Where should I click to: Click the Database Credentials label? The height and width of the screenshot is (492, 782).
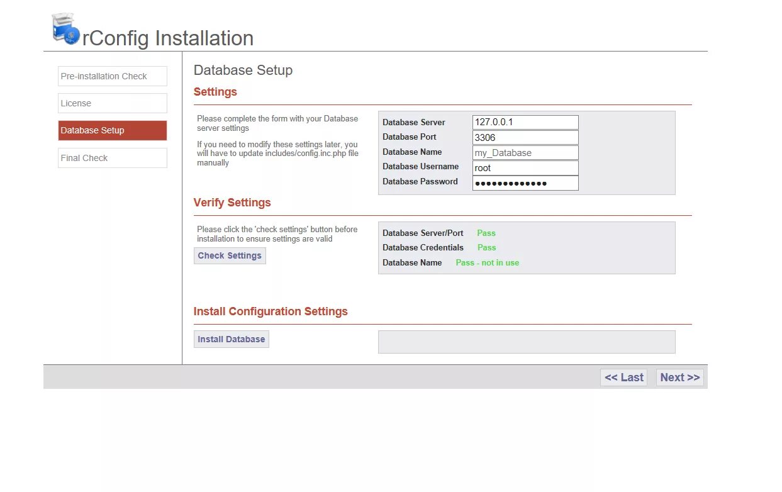pyautogui.click(x=423, y=247)
